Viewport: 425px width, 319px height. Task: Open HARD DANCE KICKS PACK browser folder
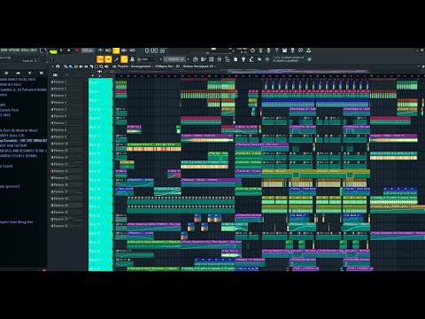(x=18, y=80)
